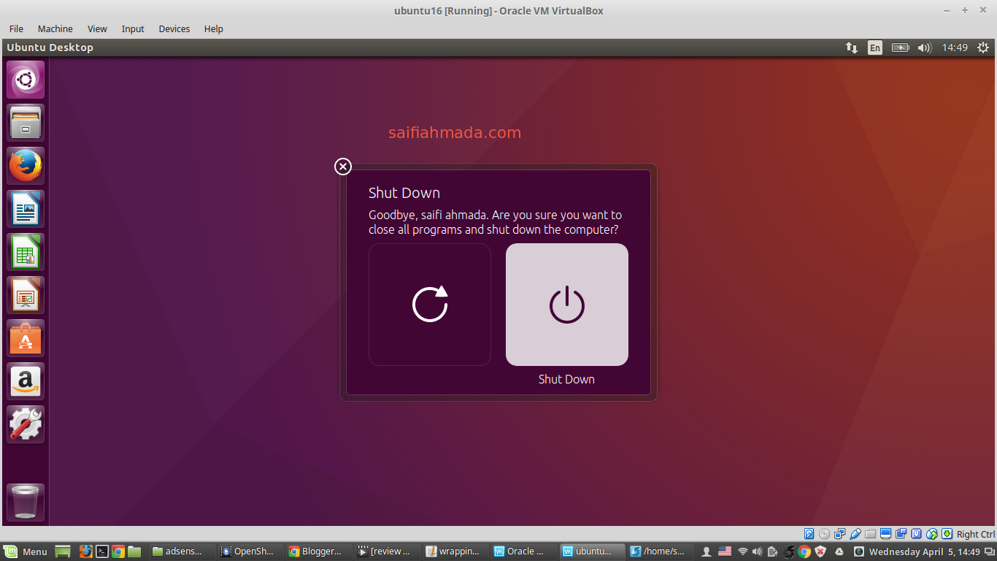Open the Trash launcher icon
997x561 pixels.
(x=26, y=503)
